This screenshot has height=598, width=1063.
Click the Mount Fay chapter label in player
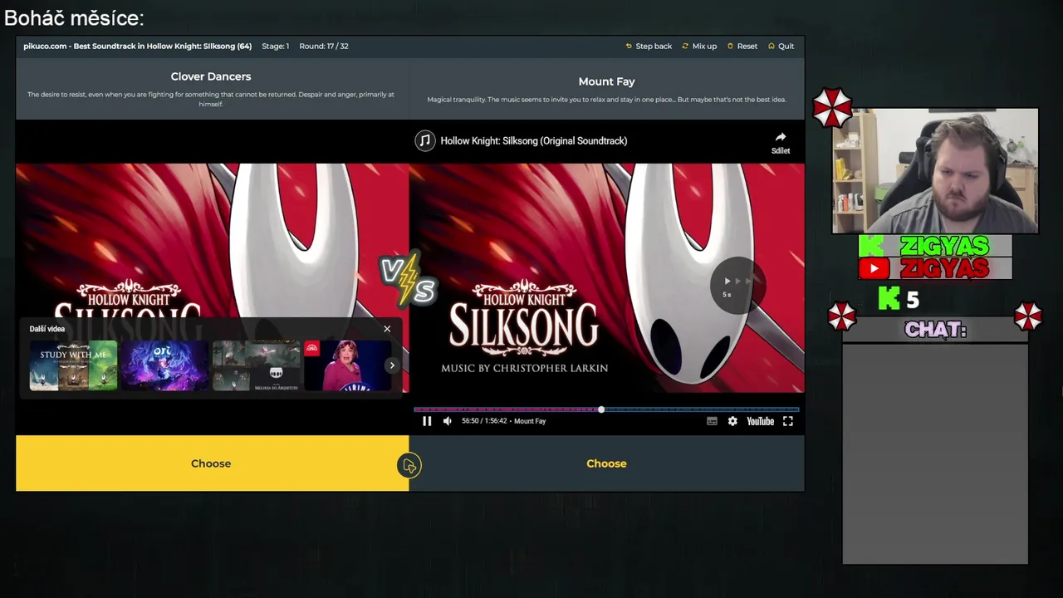coord(530,421)
